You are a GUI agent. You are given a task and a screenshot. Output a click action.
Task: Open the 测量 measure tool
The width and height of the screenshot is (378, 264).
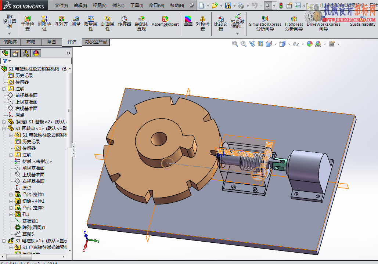tap(76, 21)
